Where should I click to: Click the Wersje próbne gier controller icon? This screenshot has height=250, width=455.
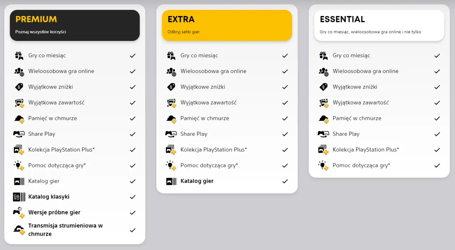coord(19,212)
